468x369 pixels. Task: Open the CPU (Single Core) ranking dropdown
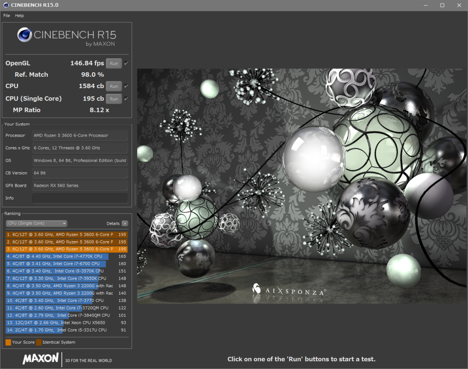point(37,223)
